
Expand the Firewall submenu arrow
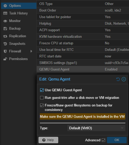click(31, 51)
